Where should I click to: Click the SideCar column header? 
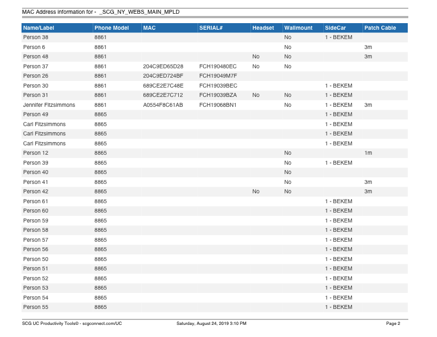coord(335,28)
